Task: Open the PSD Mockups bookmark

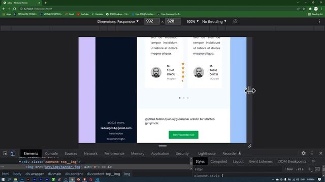Action: 117,14
